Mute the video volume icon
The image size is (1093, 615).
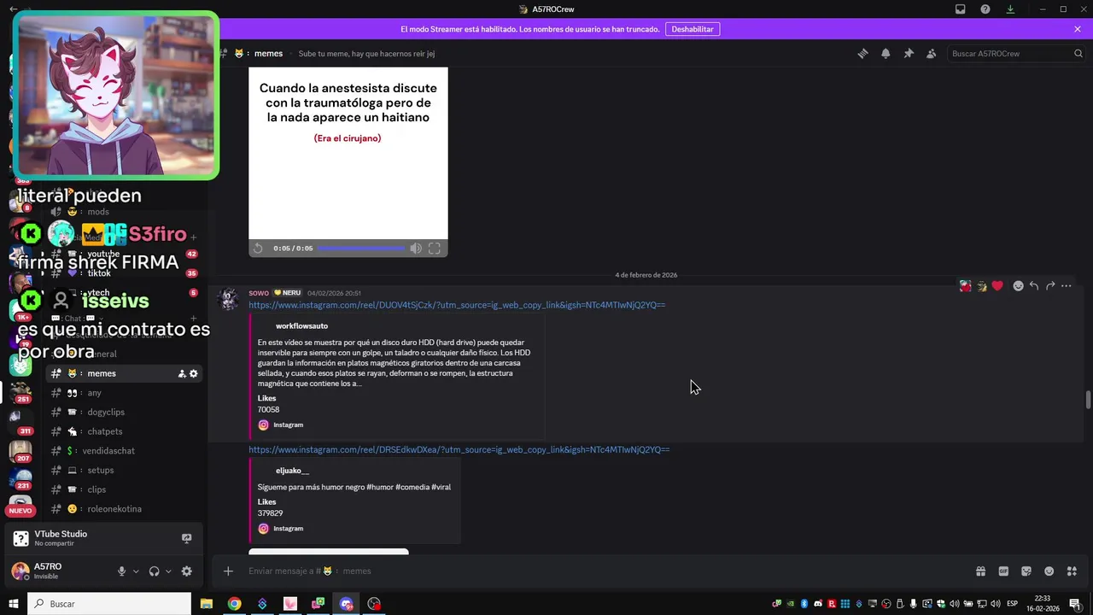click(416, 249)
